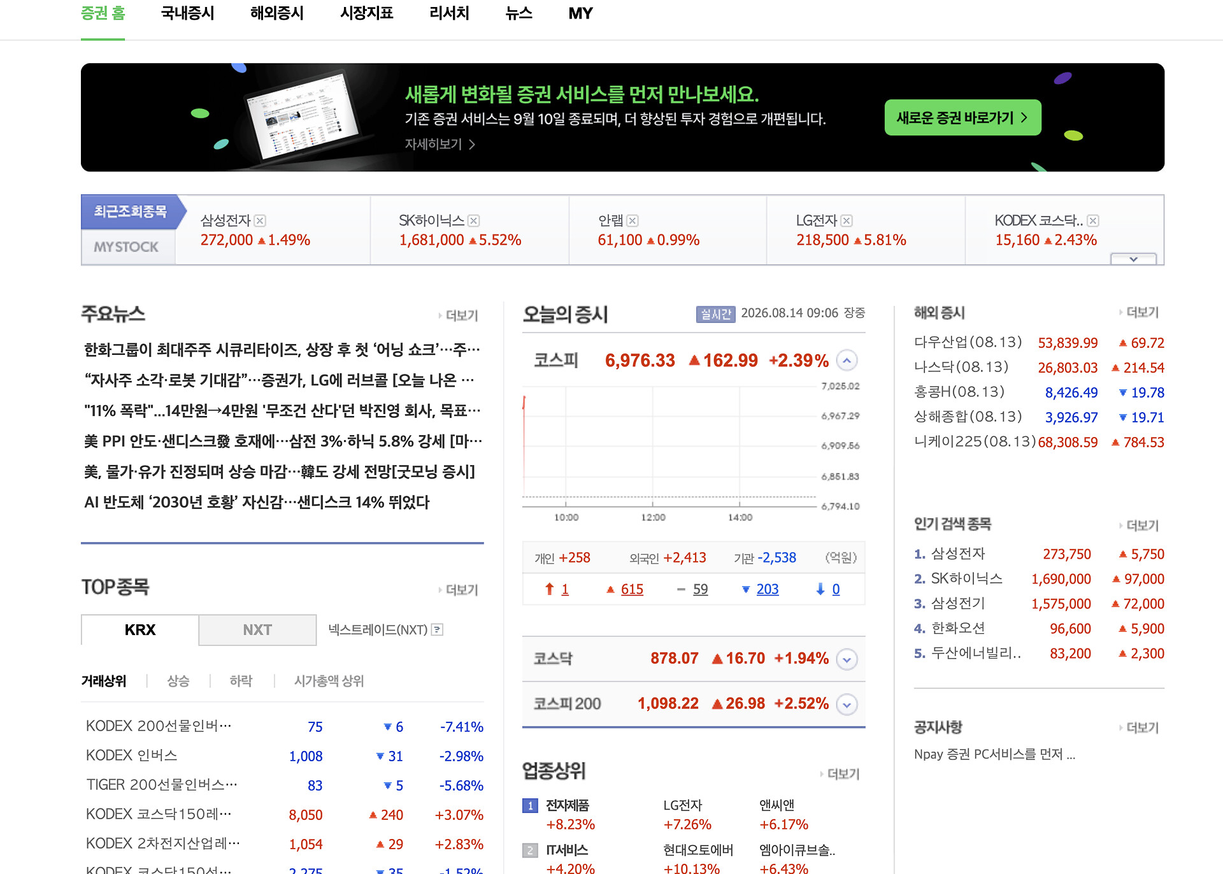This screenshot has height=874, width=1223.
Task: Open the 자사주 소각·로봇 기대감 headline
Action: click(279, 380)
